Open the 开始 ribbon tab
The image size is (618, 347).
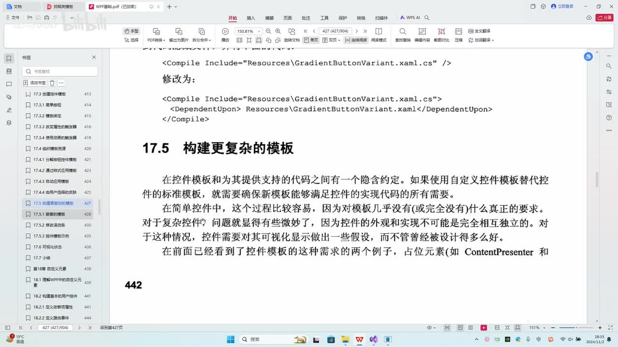(233, 18)
